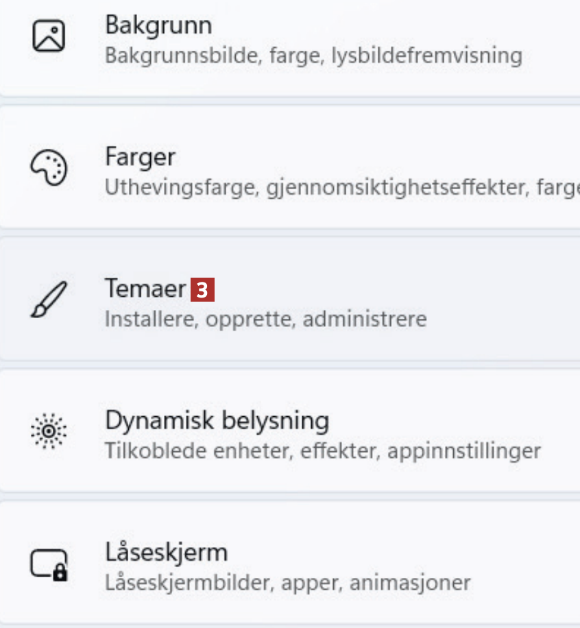The height and width of the screenshot is (628, 580).
Task: Select the Temaer heading
Action: [145, 288]
